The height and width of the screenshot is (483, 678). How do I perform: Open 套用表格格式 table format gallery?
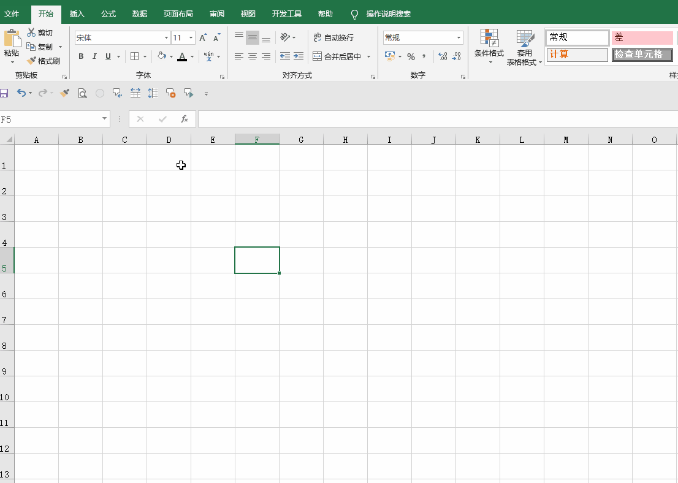click(525, 48)
